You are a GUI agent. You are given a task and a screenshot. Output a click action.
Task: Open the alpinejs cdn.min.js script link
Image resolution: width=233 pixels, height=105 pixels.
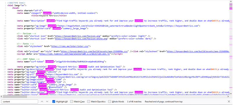click(75, 54)
